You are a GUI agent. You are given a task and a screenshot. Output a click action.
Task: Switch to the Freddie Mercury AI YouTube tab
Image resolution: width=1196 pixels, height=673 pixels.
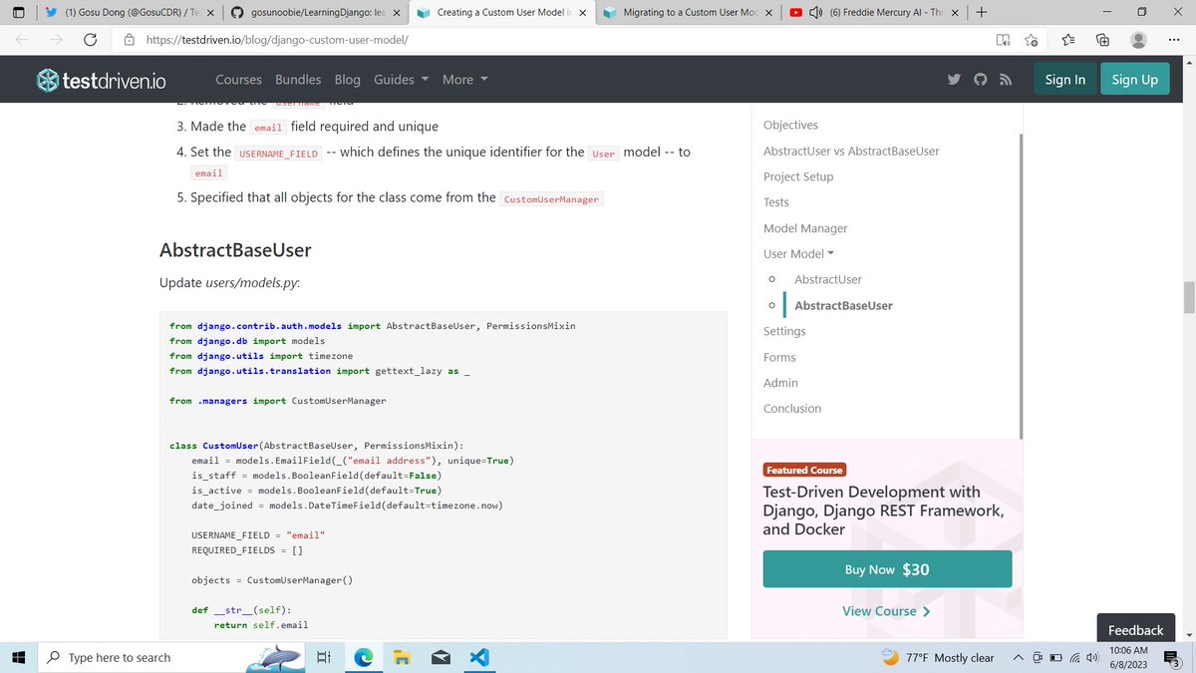click(x=875, y=13)
